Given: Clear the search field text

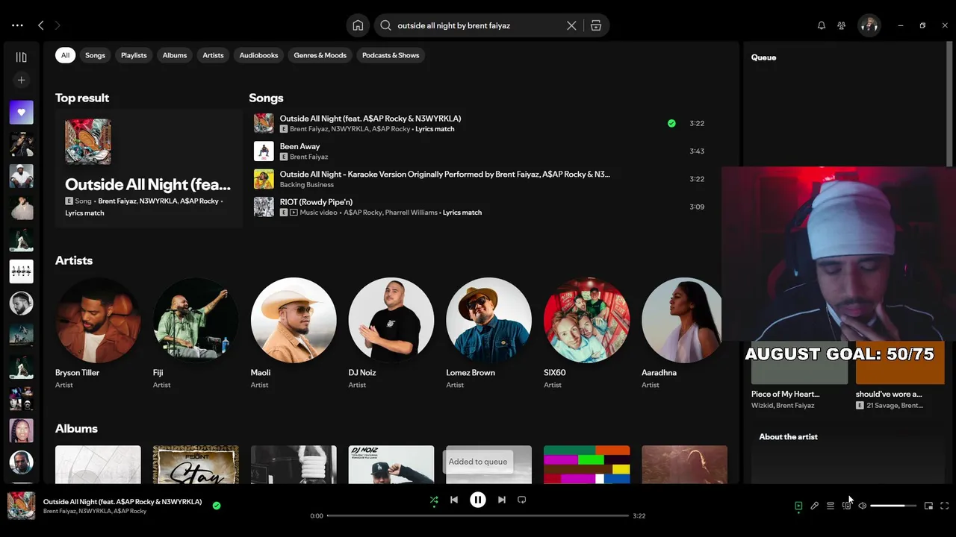Looking at the screenshot, I should coord(571,25).
